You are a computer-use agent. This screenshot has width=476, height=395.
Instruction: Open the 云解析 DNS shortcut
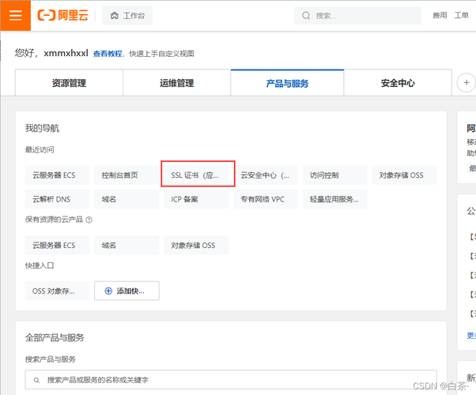(x=57, y=199)
